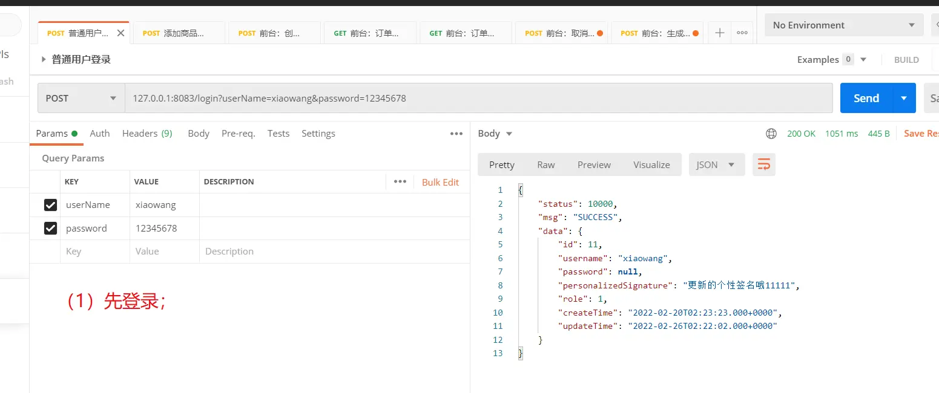The width and height of the screenshot is (939, 393).
Task: Uncheck the password parameter checkbox
Action: click(x=51, y=229)
